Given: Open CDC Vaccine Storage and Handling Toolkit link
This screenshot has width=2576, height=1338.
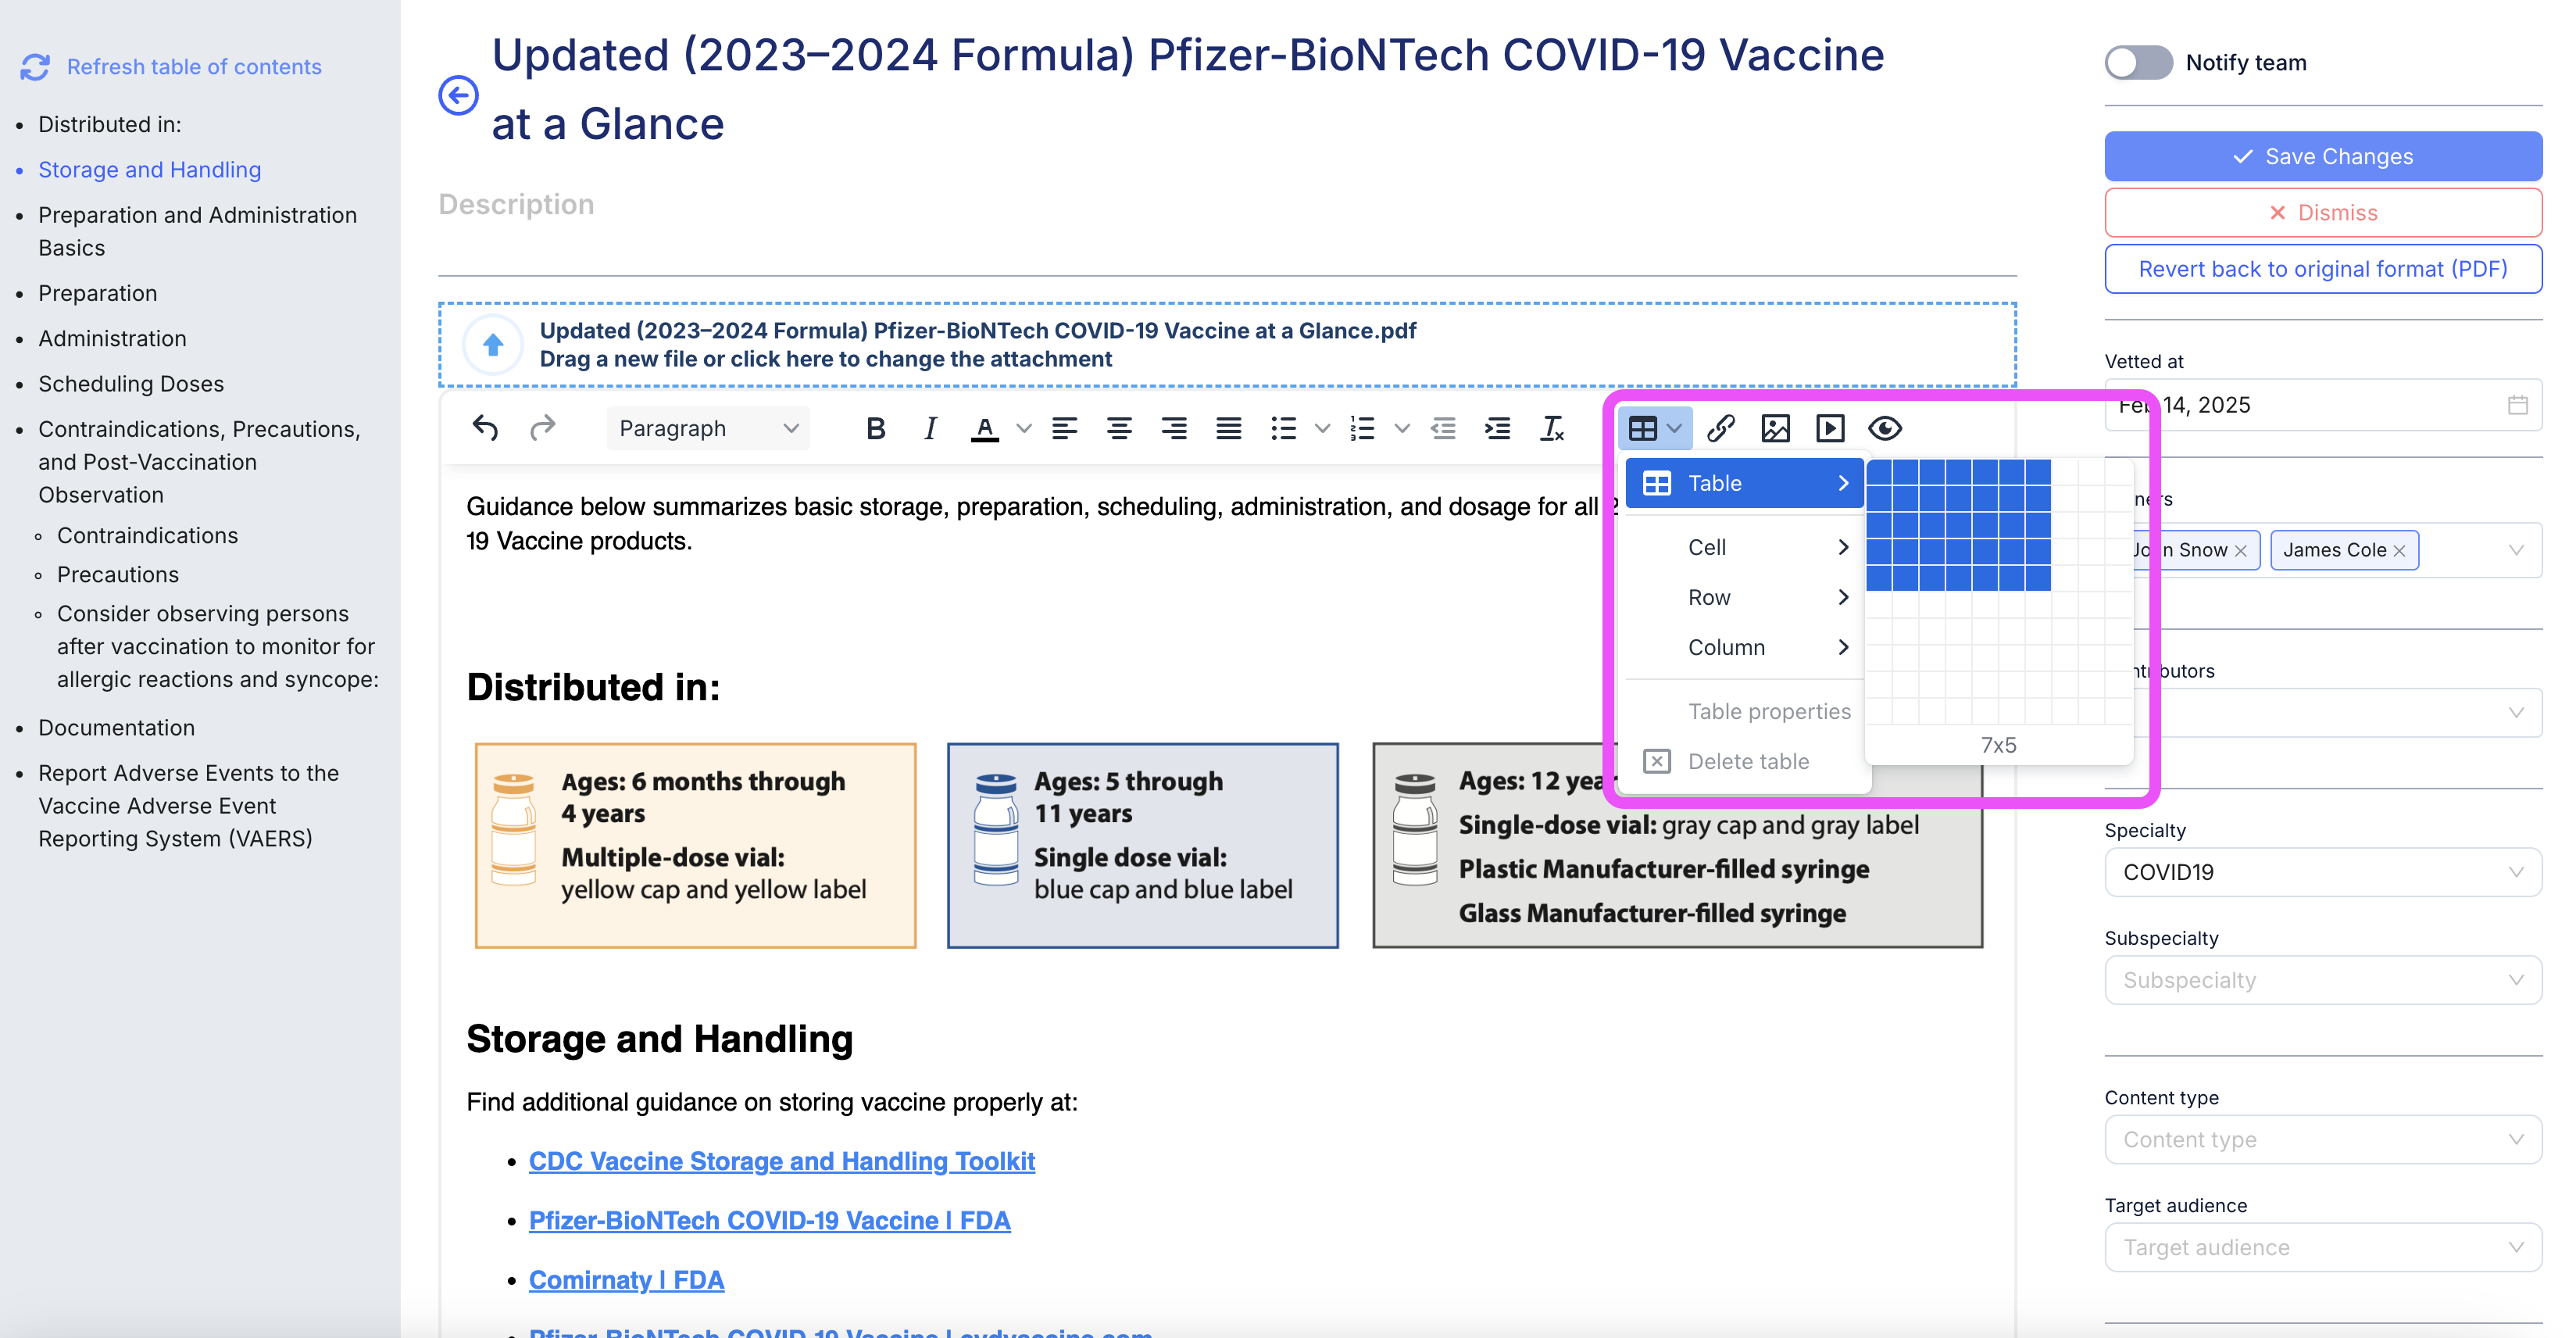Looking at the screenshot, I should (x=781, y=1161).
